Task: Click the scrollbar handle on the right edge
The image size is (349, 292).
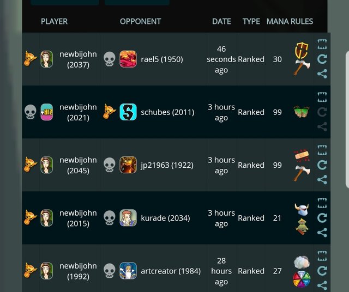Action: click(347, 120)
